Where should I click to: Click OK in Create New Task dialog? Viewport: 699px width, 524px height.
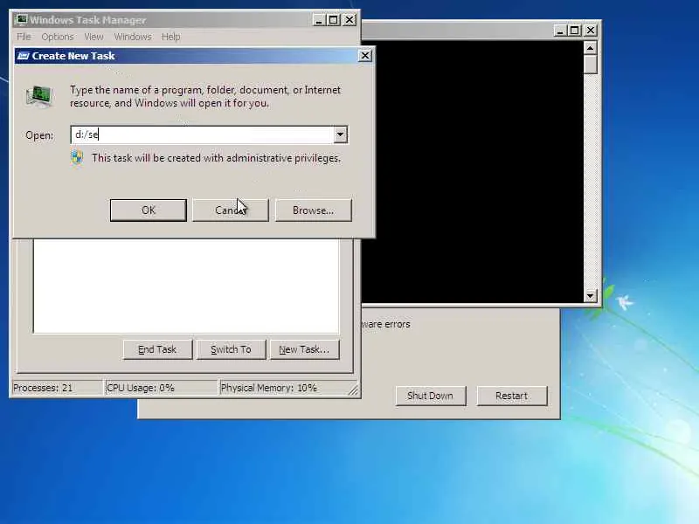click(x=148, y=210)
